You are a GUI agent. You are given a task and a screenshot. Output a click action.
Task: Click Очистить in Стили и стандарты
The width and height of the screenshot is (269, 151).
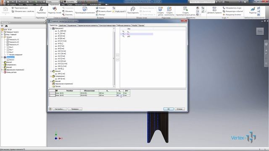67,15
